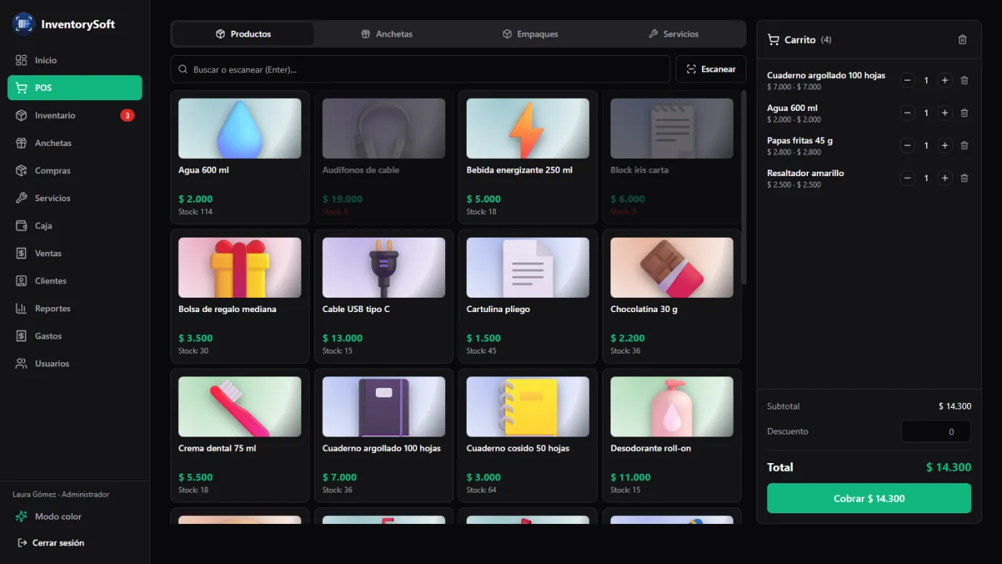Open the Inventario section
Viewport: 1002px width, 564px height.
pos(74,115)
